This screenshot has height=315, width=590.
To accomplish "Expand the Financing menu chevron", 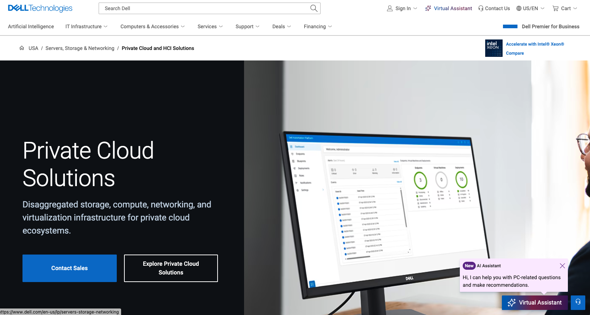I will point(330,26).
